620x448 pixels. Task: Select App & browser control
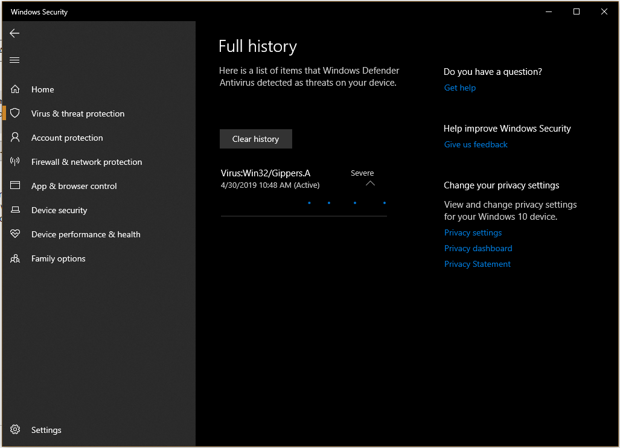(x=74, y=186)
